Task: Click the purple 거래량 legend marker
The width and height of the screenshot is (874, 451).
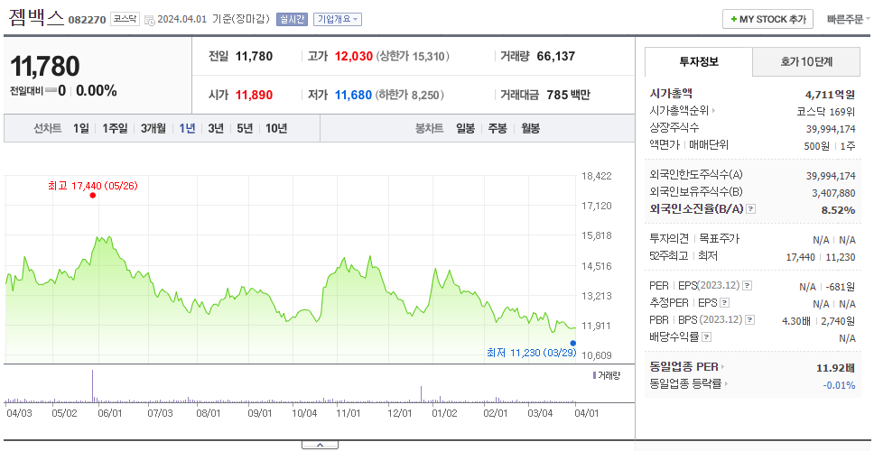Action: click(594, 375)
